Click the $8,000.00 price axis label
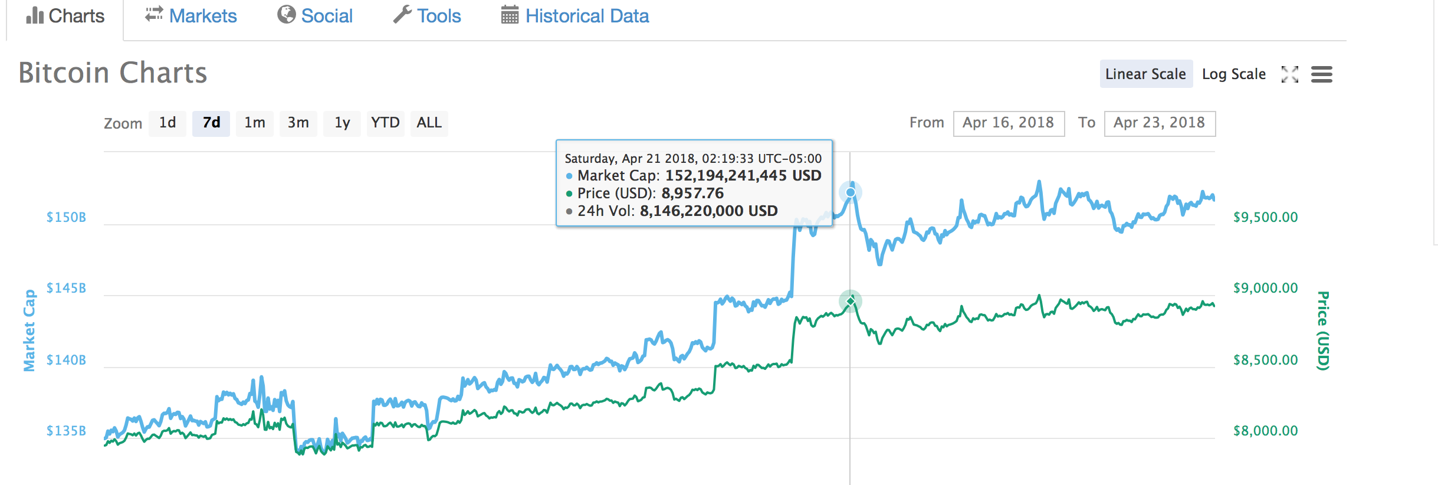This screenshot has width=1438, height=485. pos(1266,431)
